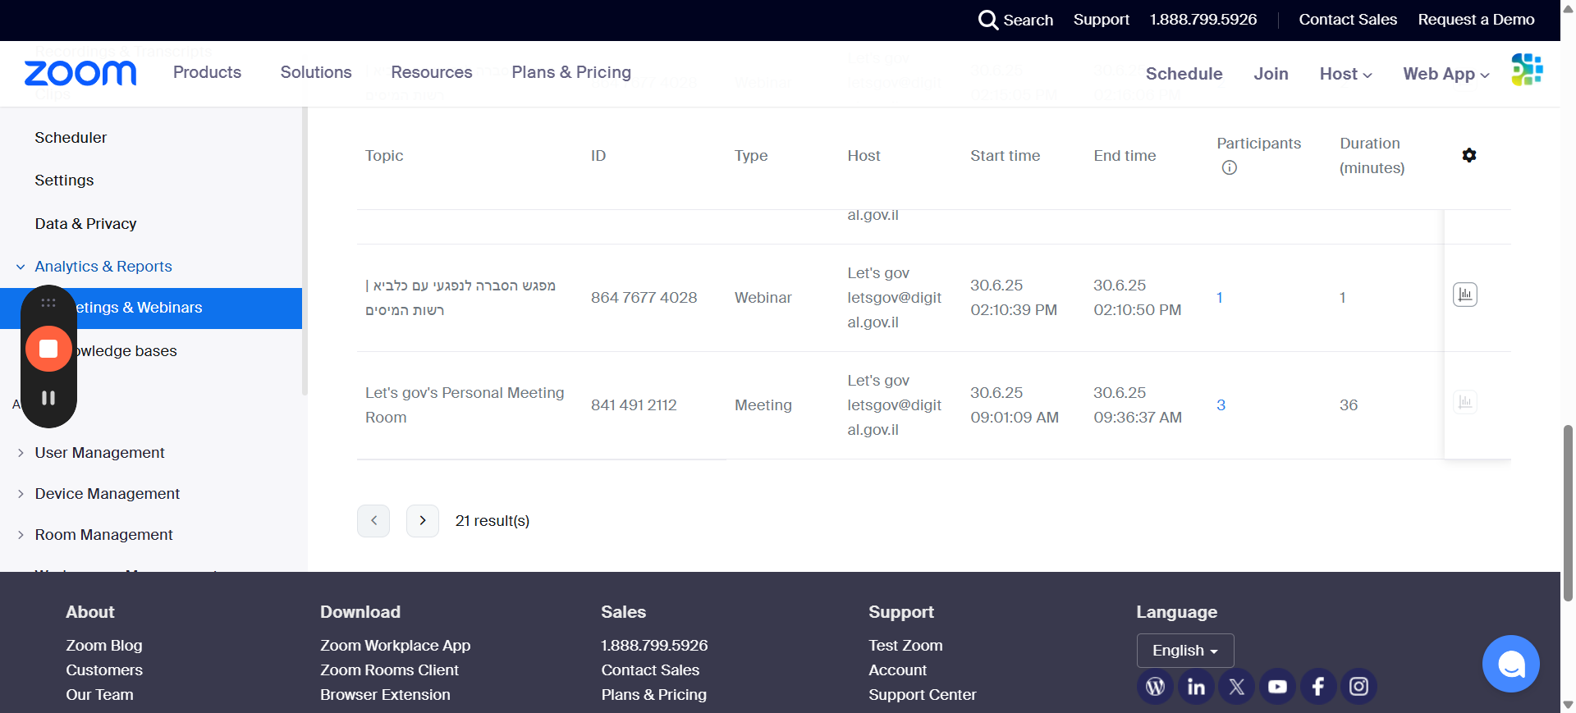The height and width of the screenshot is (713, 1576).
Task: Open Plans & Pricing in top navigation
Action: coord(571,72)
